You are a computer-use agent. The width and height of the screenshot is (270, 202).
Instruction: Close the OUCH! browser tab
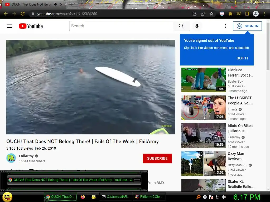[61, 4]
